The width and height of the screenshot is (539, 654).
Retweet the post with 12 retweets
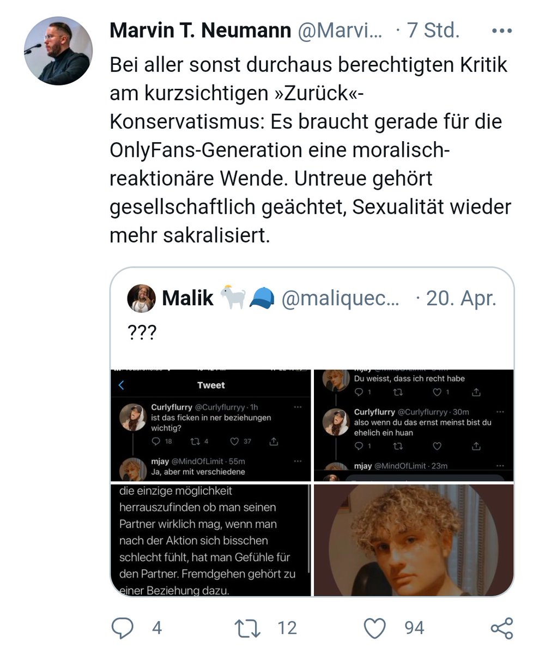click(247, 628)
